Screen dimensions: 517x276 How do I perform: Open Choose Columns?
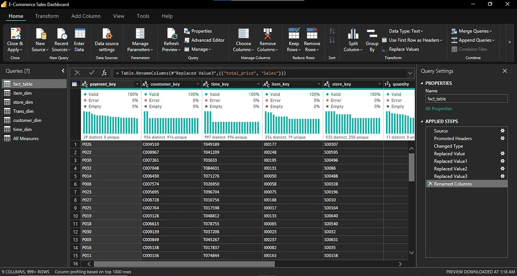pyautogui.click(x=243, y=39)
